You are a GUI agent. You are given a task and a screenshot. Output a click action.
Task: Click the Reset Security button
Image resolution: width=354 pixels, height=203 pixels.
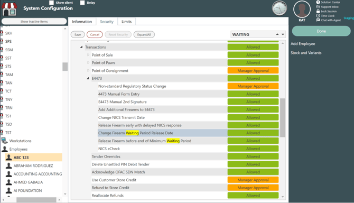[x=118, y=34]
